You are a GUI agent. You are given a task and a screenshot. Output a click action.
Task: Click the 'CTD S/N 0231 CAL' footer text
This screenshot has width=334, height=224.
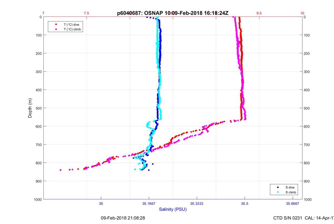pyautogui.click(x=304, y=218)
